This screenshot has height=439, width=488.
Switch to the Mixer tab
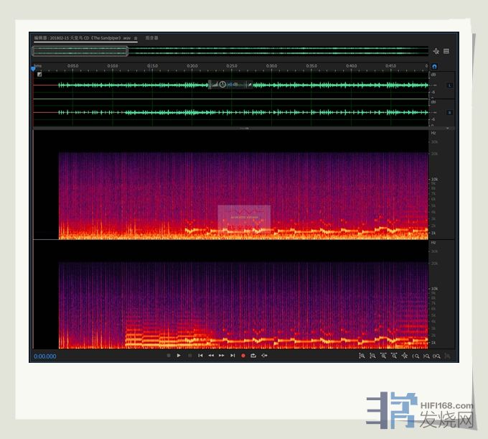coord(152,38)
